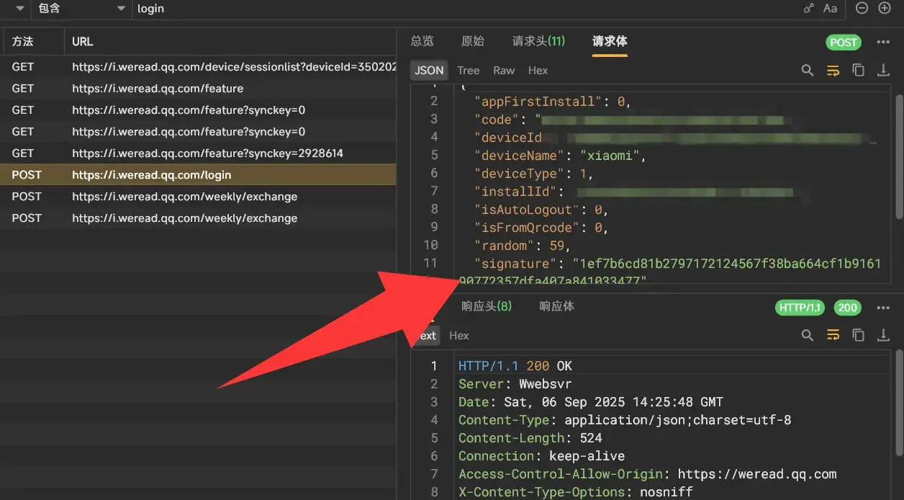Screen dimensions: 904x500
Task: Select the GET feature?synckey=2928614 request
Action: [x=198, y=153]
